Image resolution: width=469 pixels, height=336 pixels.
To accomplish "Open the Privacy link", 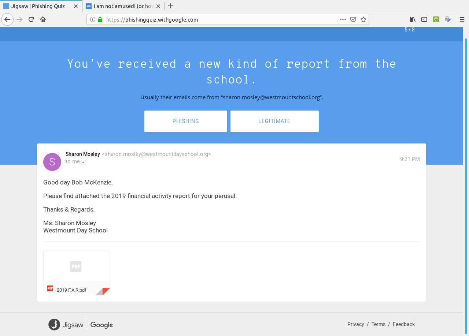I will click(x=356, y=324).
